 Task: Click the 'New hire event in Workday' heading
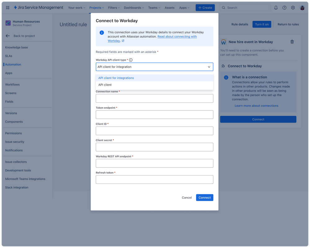coord(251,42)
